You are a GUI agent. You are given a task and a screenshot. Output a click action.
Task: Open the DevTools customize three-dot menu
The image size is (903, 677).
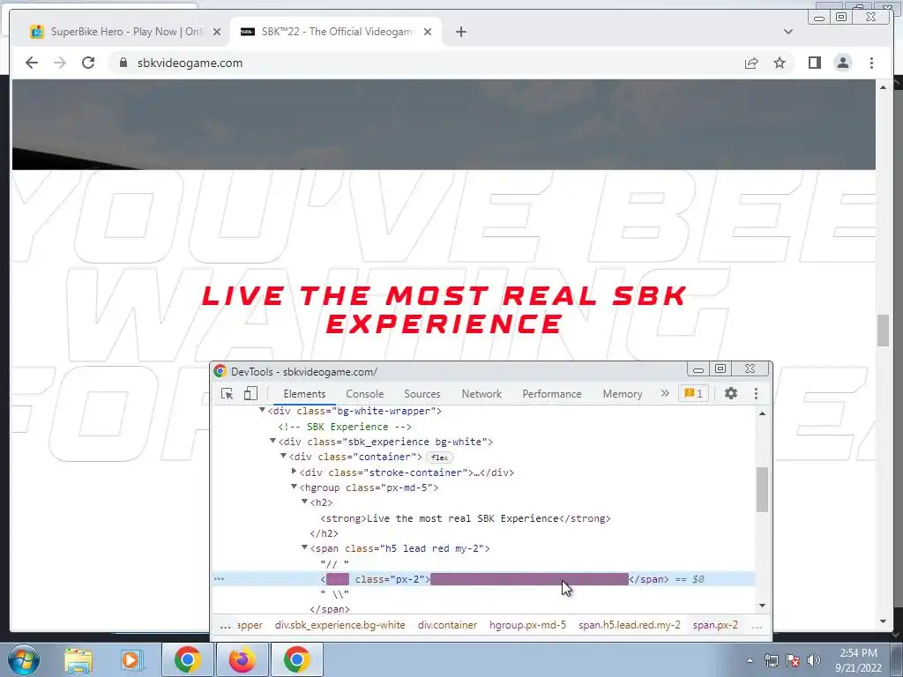(756, 393)
